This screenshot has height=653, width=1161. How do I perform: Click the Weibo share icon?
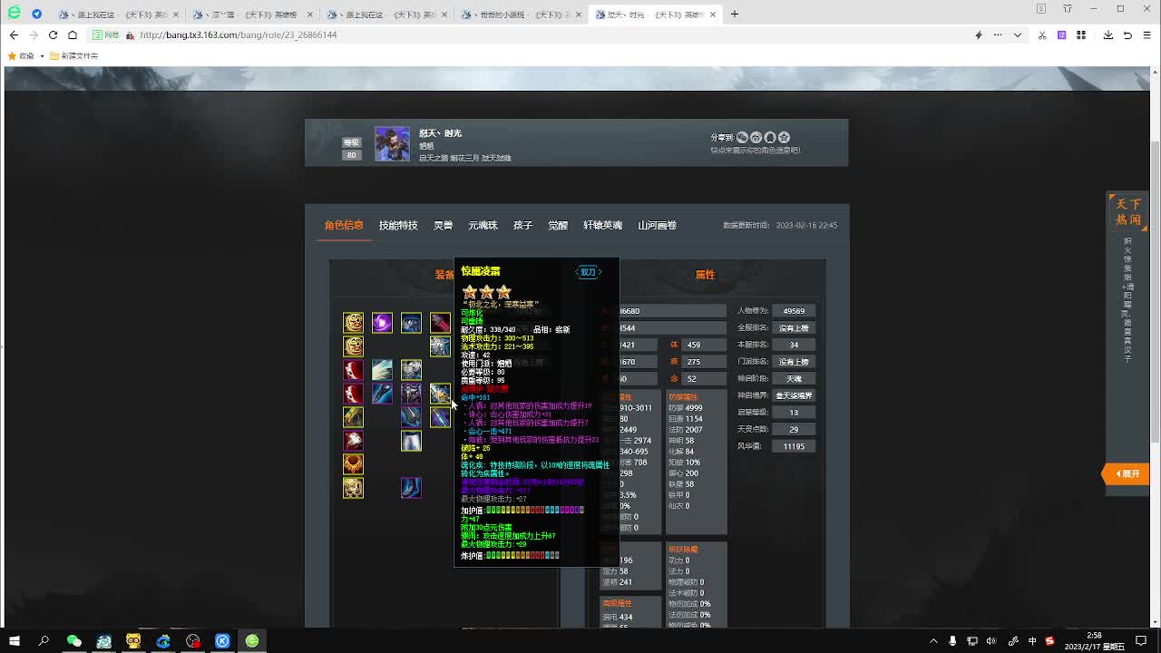[x=756, y=137]
